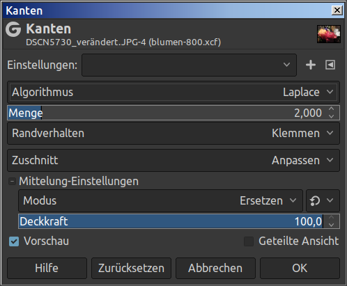Screen dimensions: 347x286
Task: Click the GIMP Kanten filter logo icon
Action: pos(13,29)
